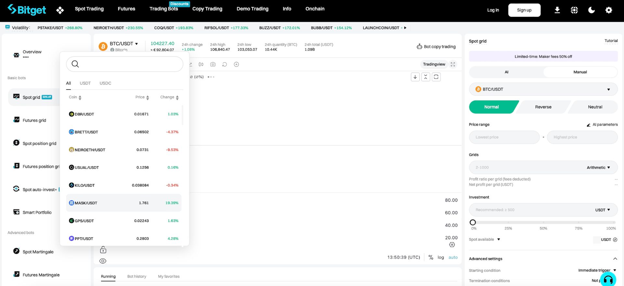The width and height of the screenshot is (624, 286).
Task: Open the Tutorial link
Action: point(611,41)
